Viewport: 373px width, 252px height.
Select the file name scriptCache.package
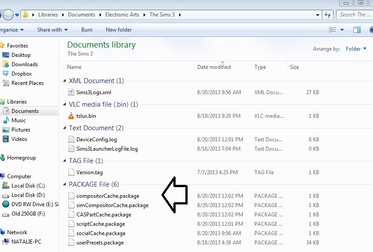[x=100, y=224]
